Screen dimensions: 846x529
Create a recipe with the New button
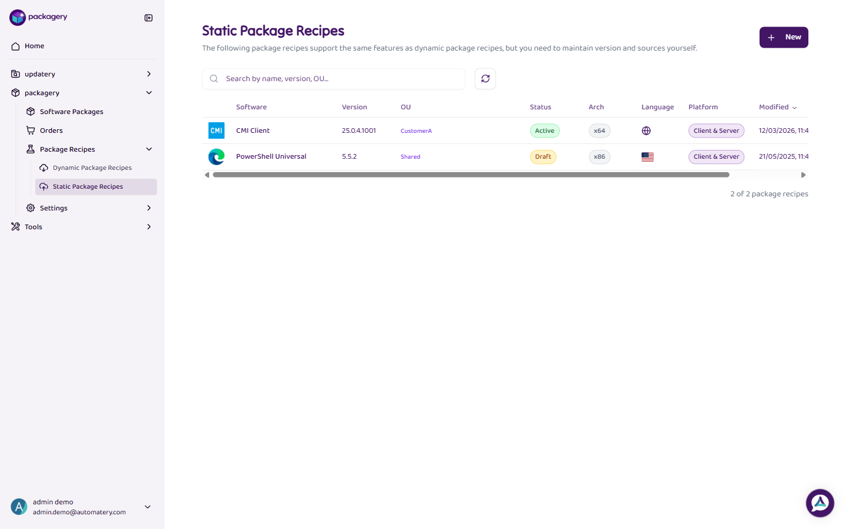click(x=784, y=36)
